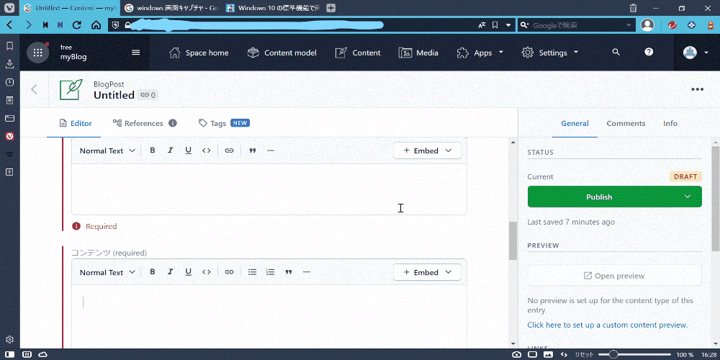Click the page zoom slider handle
Screen dimensions: 720x360
pyautogui.click(x=613, y=354)
